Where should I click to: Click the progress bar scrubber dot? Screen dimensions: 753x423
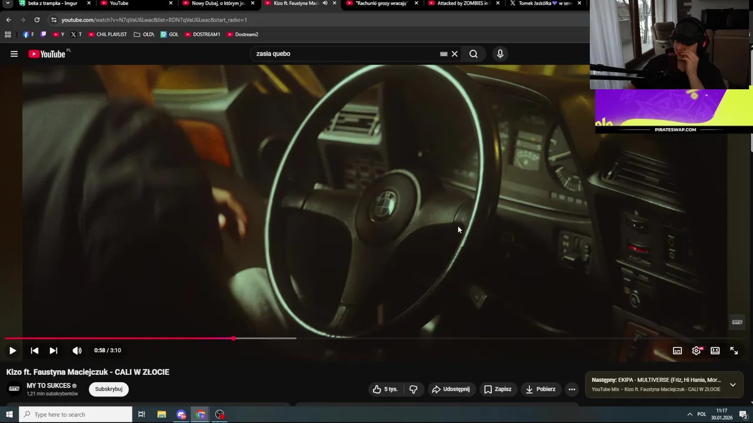pos(234,338)
